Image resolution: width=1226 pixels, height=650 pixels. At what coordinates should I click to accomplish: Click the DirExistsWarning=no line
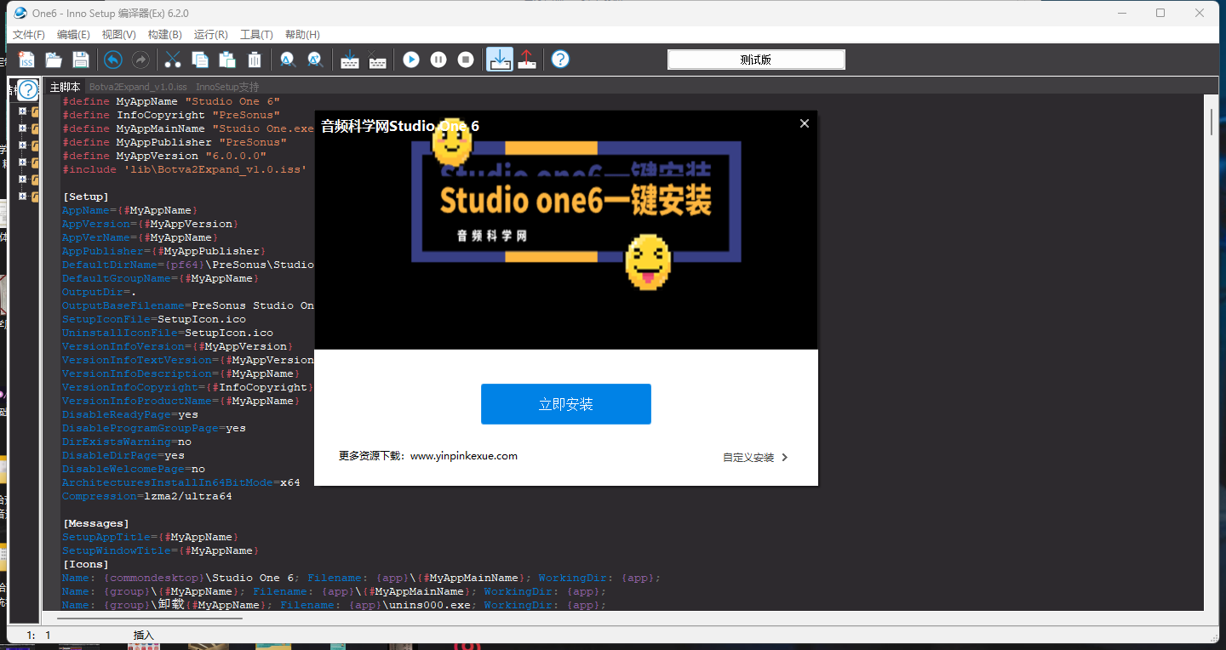pos(127,442)
